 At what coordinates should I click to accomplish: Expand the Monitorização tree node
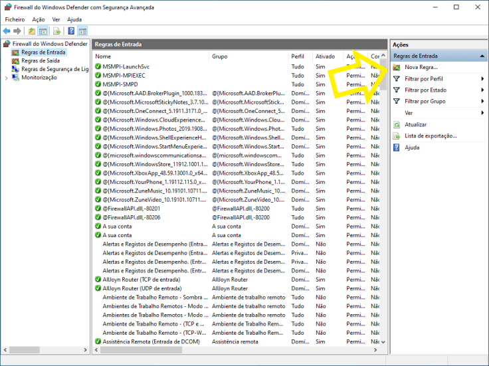(x=7, y=78)
